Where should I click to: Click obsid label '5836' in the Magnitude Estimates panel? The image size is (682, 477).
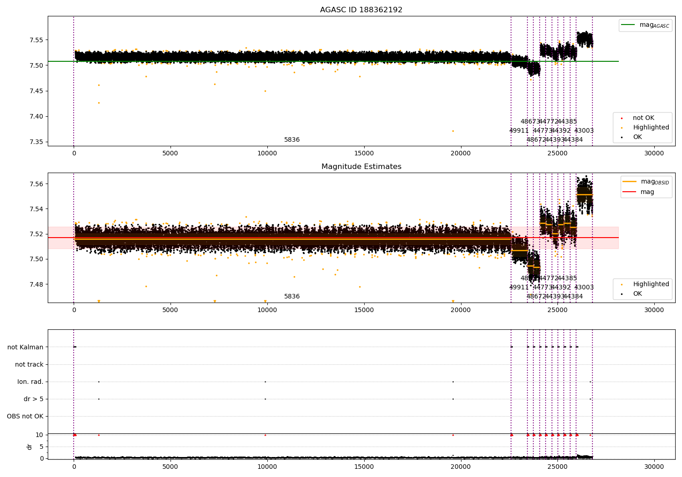[x=292, y=297]
